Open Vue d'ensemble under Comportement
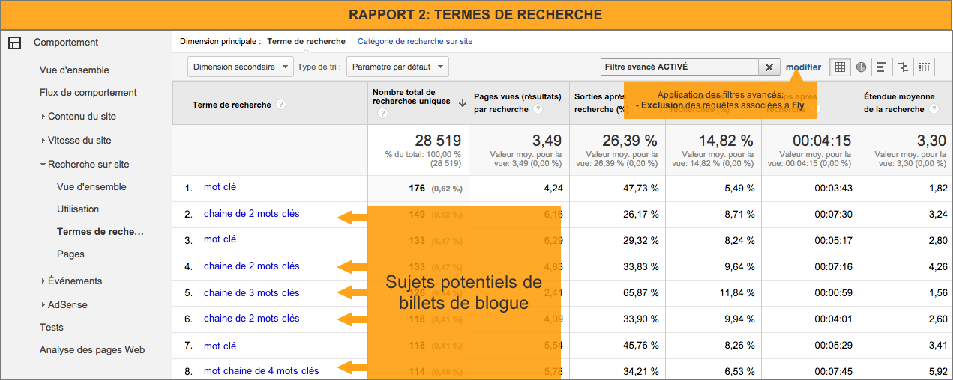The image size is (953, 380). click(x=74, y=70)
